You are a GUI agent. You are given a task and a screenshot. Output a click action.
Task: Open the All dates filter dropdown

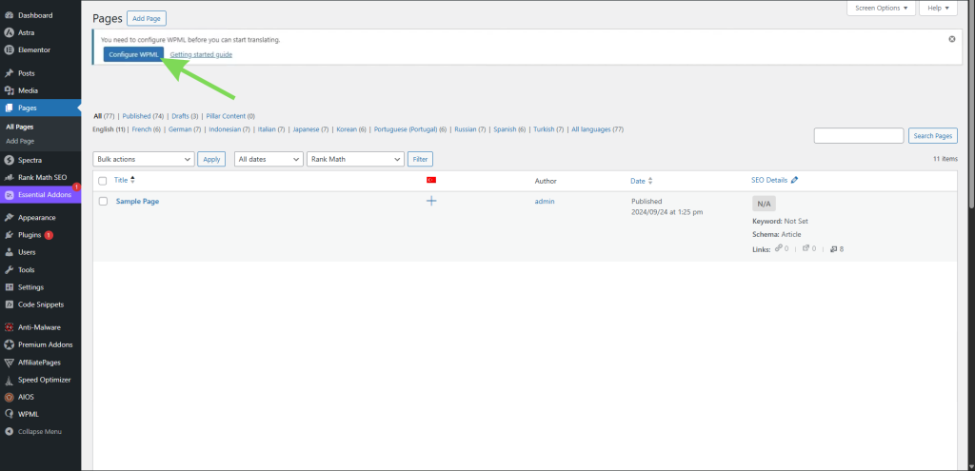[269, 159]
